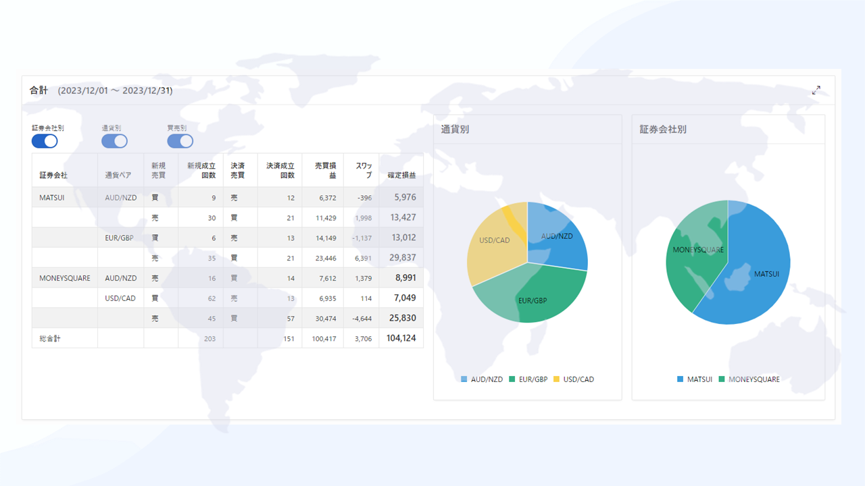
Task: Click the 総合計 total row label
Action: pos(50,338)
